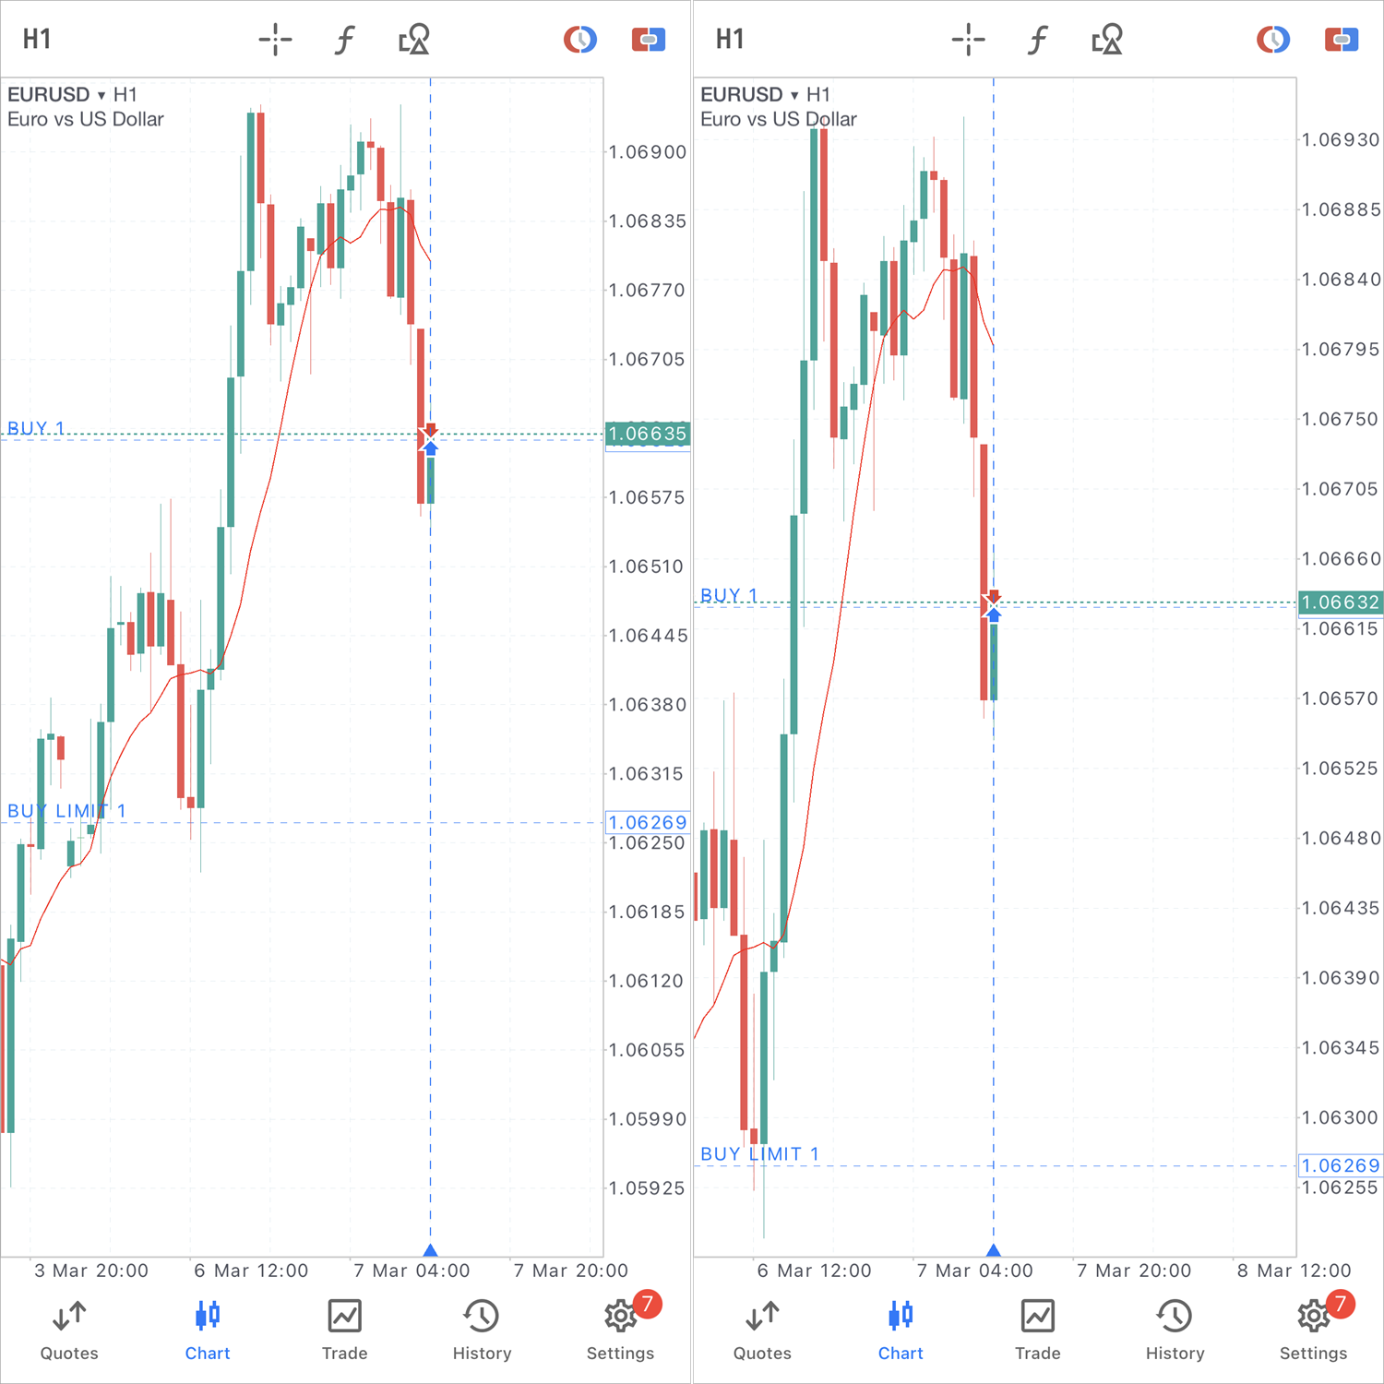Open indicators (f) icon in right chart
The height and width of the screenshot is (1384, 1384).
click(1037, 40)
